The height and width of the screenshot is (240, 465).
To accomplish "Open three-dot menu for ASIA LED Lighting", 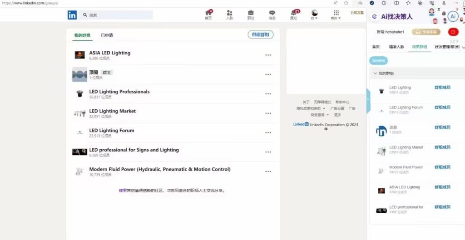I will [268, 55].
